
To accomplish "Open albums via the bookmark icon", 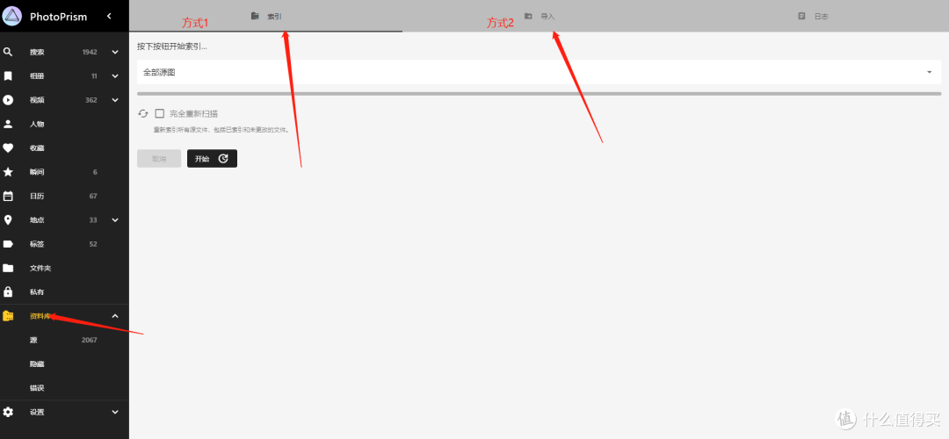I will pyautogui.click(x=8, y=76).
